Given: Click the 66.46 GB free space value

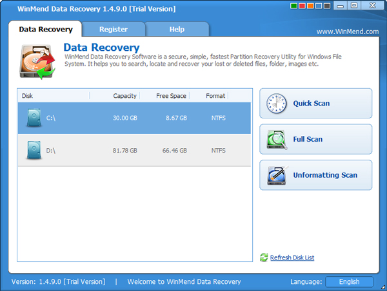Looking at the screenshot, I should coord(175,150).
